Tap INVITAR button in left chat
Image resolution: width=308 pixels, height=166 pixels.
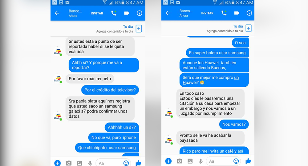(x=97, y=13)
